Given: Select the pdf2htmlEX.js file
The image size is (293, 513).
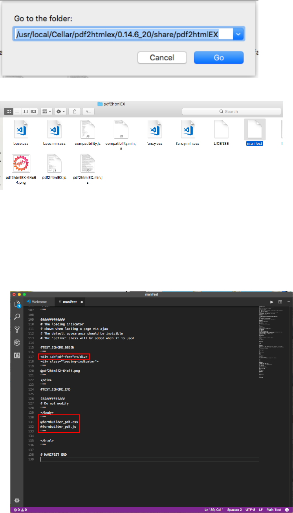Looking at the screenshot, I should [54, 167].
